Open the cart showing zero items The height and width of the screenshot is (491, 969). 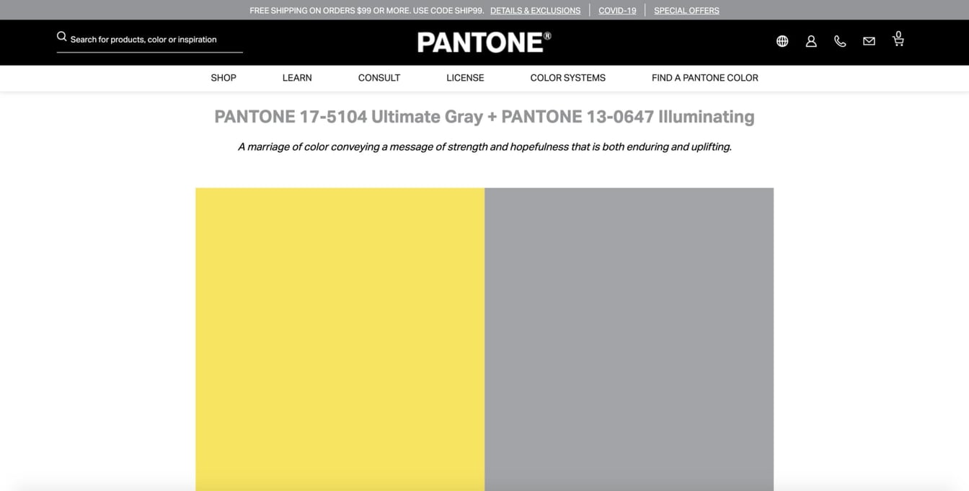[898, 38]
